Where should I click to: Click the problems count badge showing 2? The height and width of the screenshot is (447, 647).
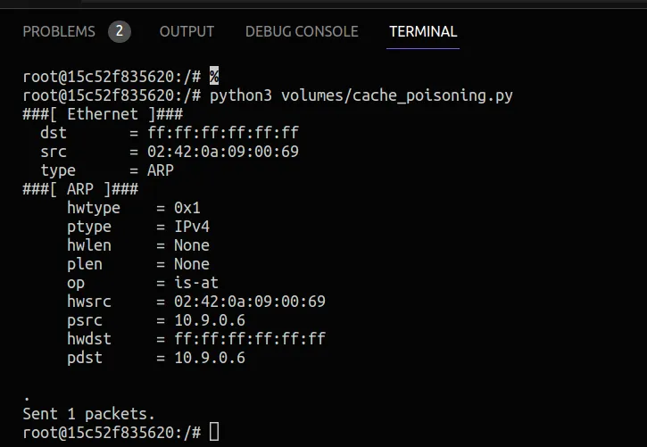(119, 32)
